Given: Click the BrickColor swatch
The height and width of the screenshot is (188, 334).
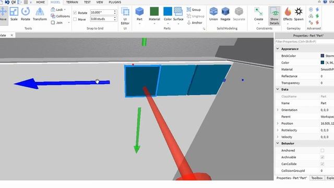Looking at the screenshot, I should click(323, 56).
